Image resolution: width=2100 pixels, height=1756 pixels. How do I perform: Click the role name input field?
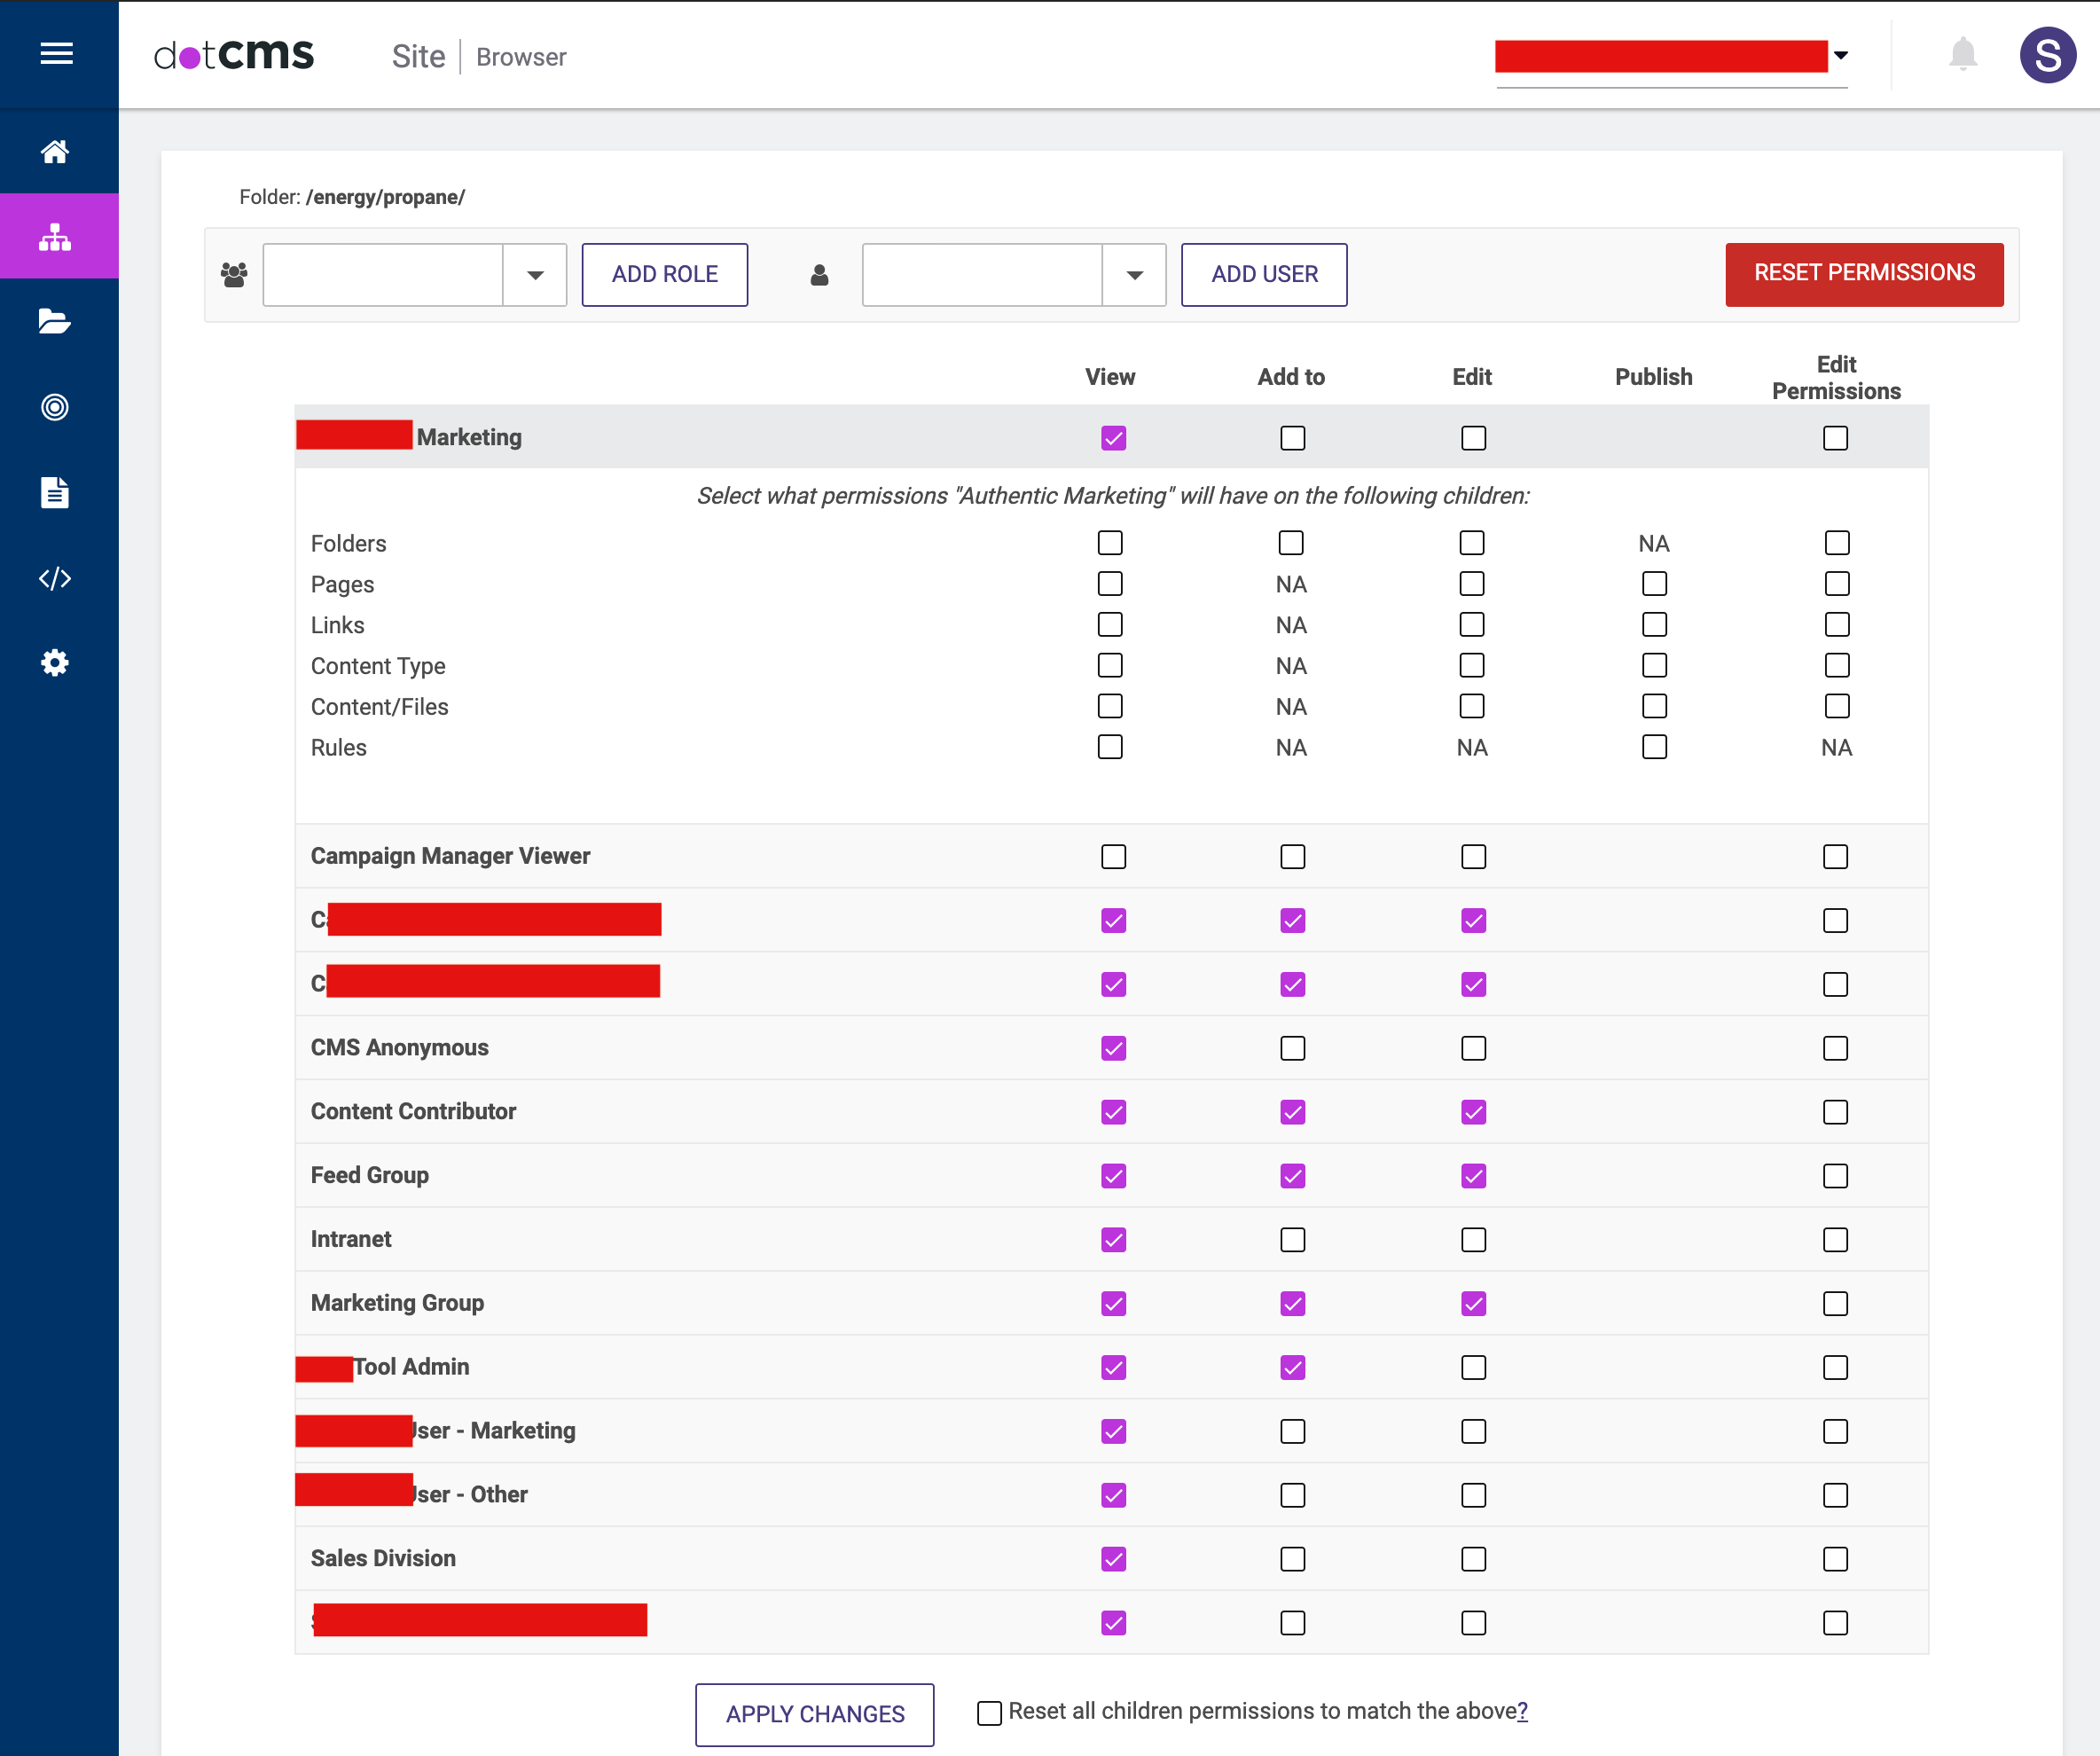[383, 275]
